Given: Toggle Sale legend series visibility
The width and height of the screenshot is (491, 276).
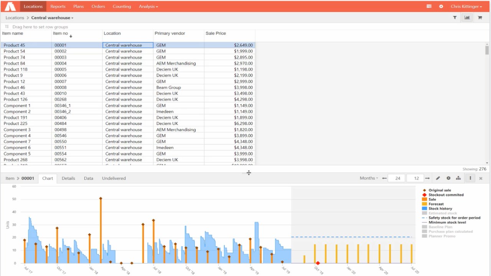Looking at the screenshot, I should pyautogui.click(x=429, y=199).
